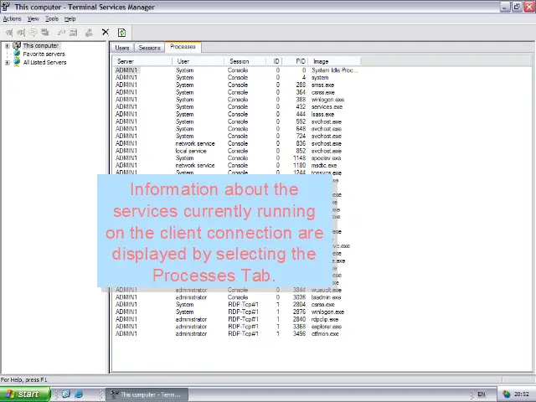
Task: Click local service in the User column
Action: click(191, 151)
